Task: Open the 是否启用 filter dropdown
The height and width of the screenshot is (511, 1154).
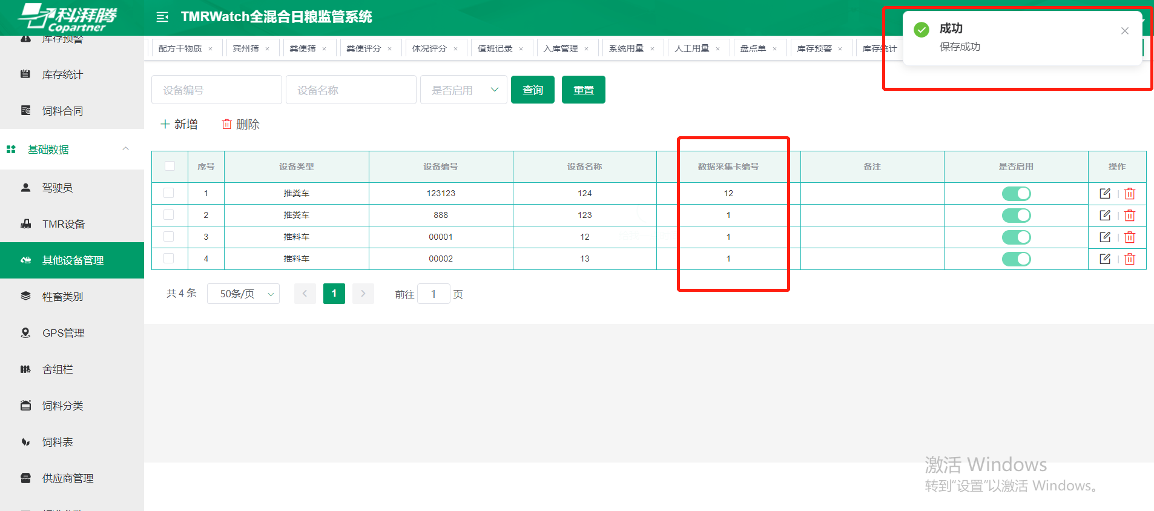Action: [463, 90]
